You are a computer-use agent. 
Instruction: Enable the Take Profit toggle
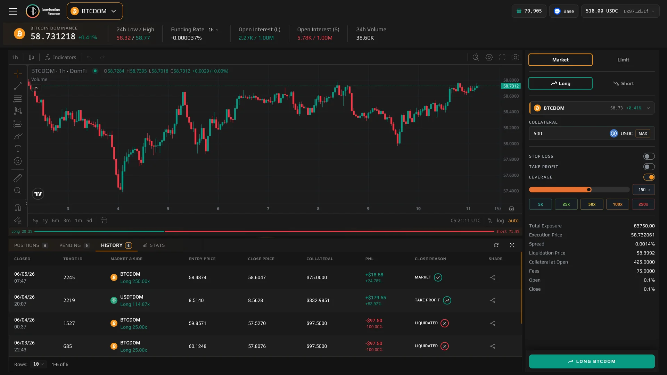click(x=649, y=167)
